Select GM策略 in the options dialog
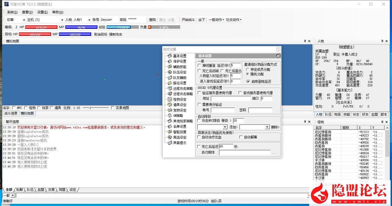 [x=178, y=115]
